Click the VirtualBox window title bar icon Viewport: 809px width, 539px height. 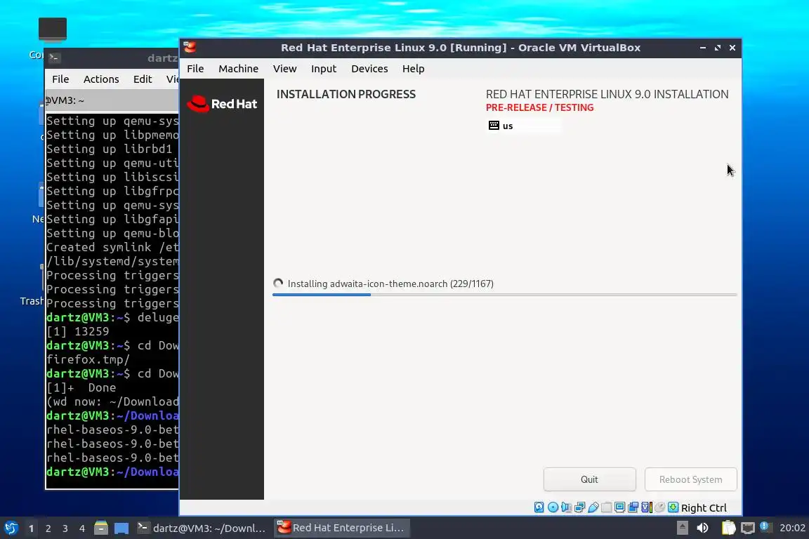coord(190,48)
